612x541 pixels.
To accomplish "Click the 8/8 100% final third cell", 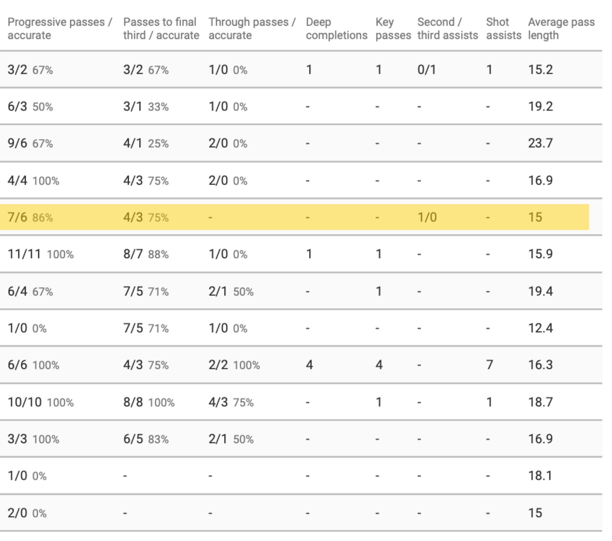I will coord(149,402).
